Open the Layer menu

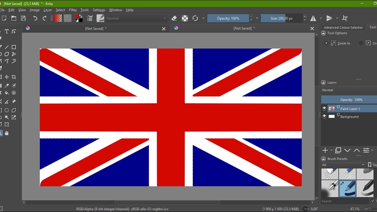tap(48, 10)
